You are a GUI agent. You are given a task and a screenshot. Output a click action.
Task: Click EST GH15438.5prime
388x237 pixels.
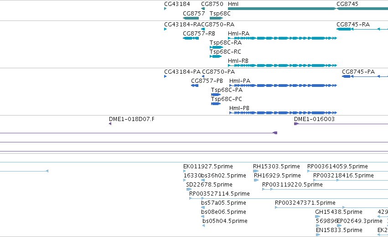[x=339, y=212]
